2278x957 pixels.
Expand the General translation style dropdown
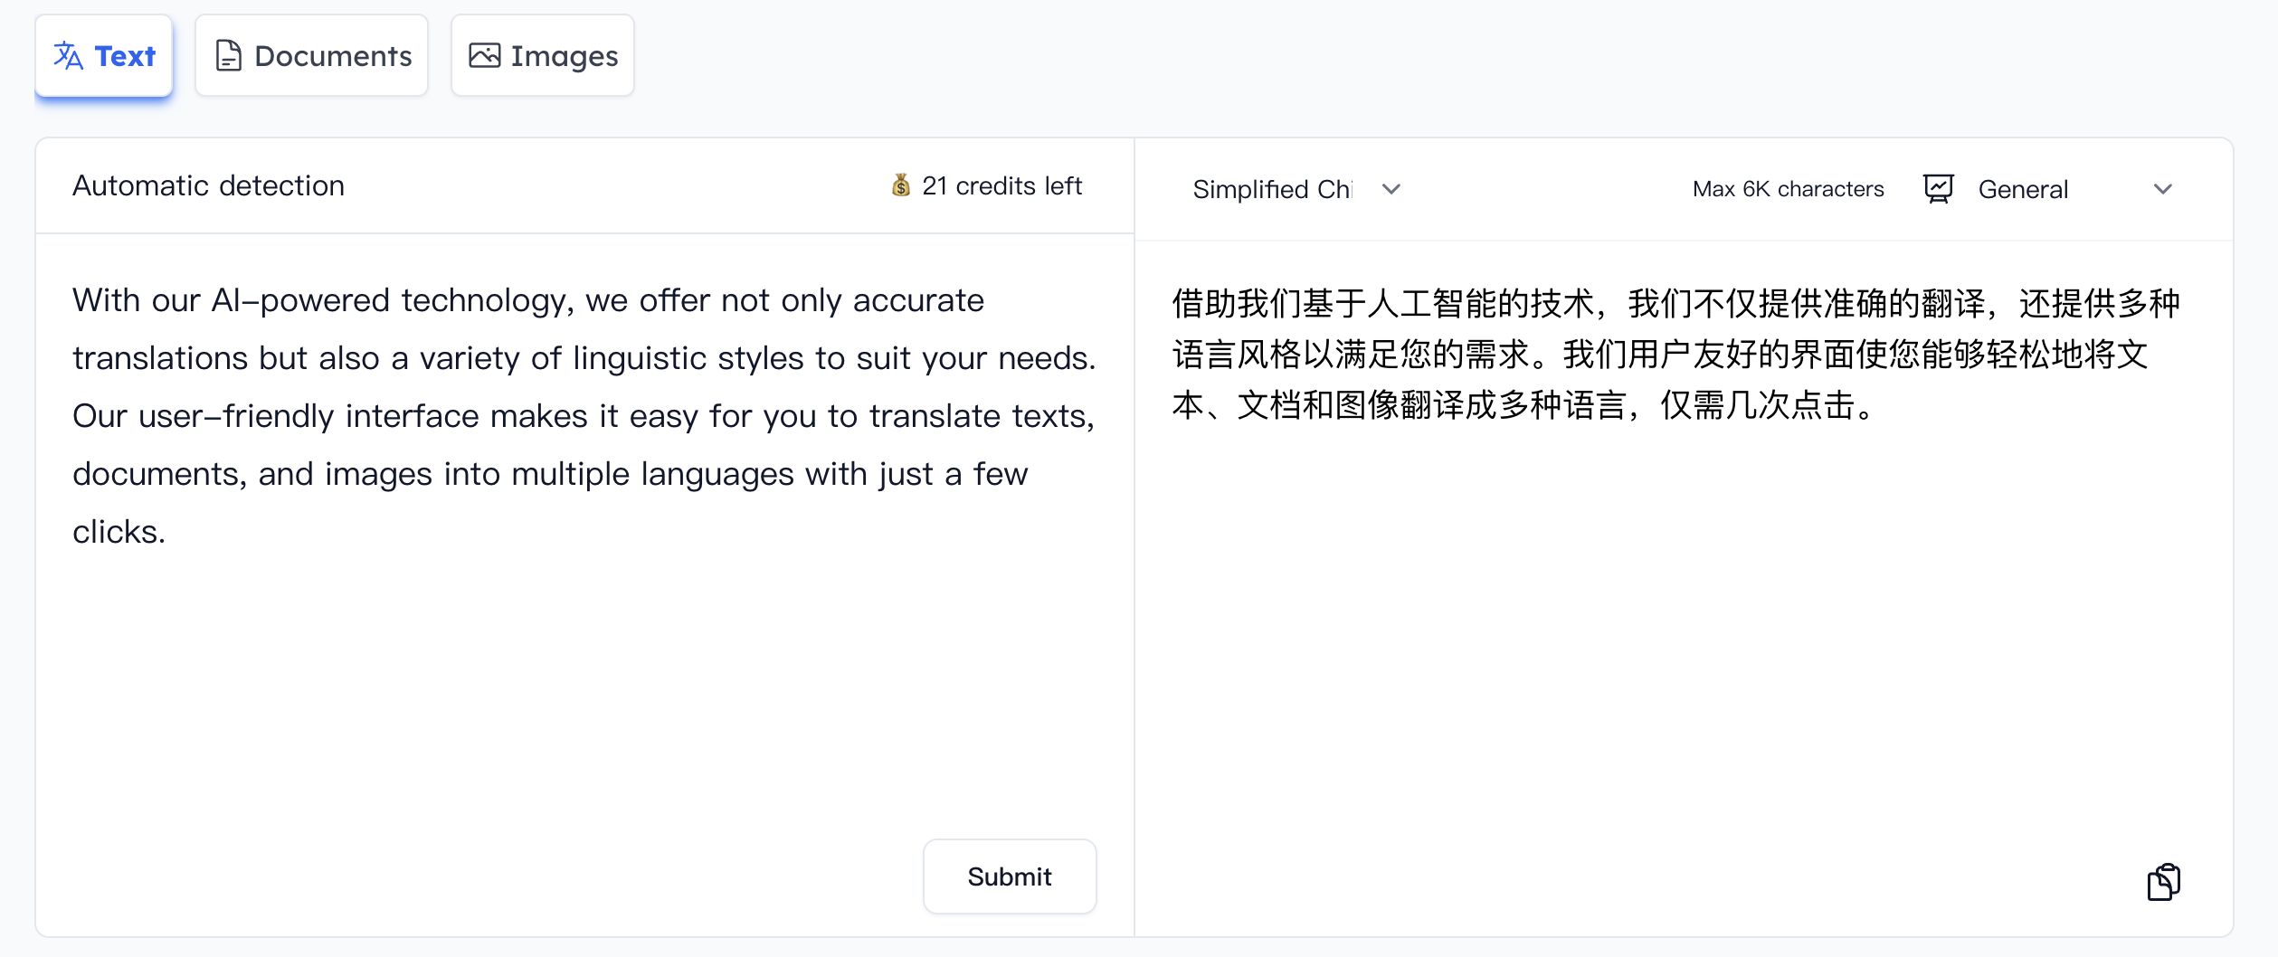(2164, 189)
